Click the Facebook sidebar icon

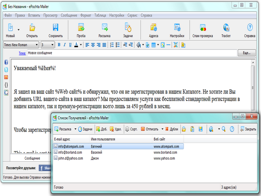click(6, 62)
